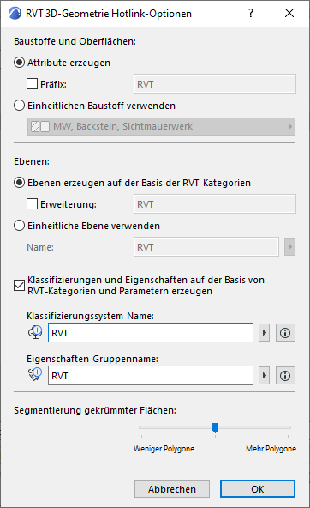
Task: Confirm the dialog with OK
Action: (258, 489)
